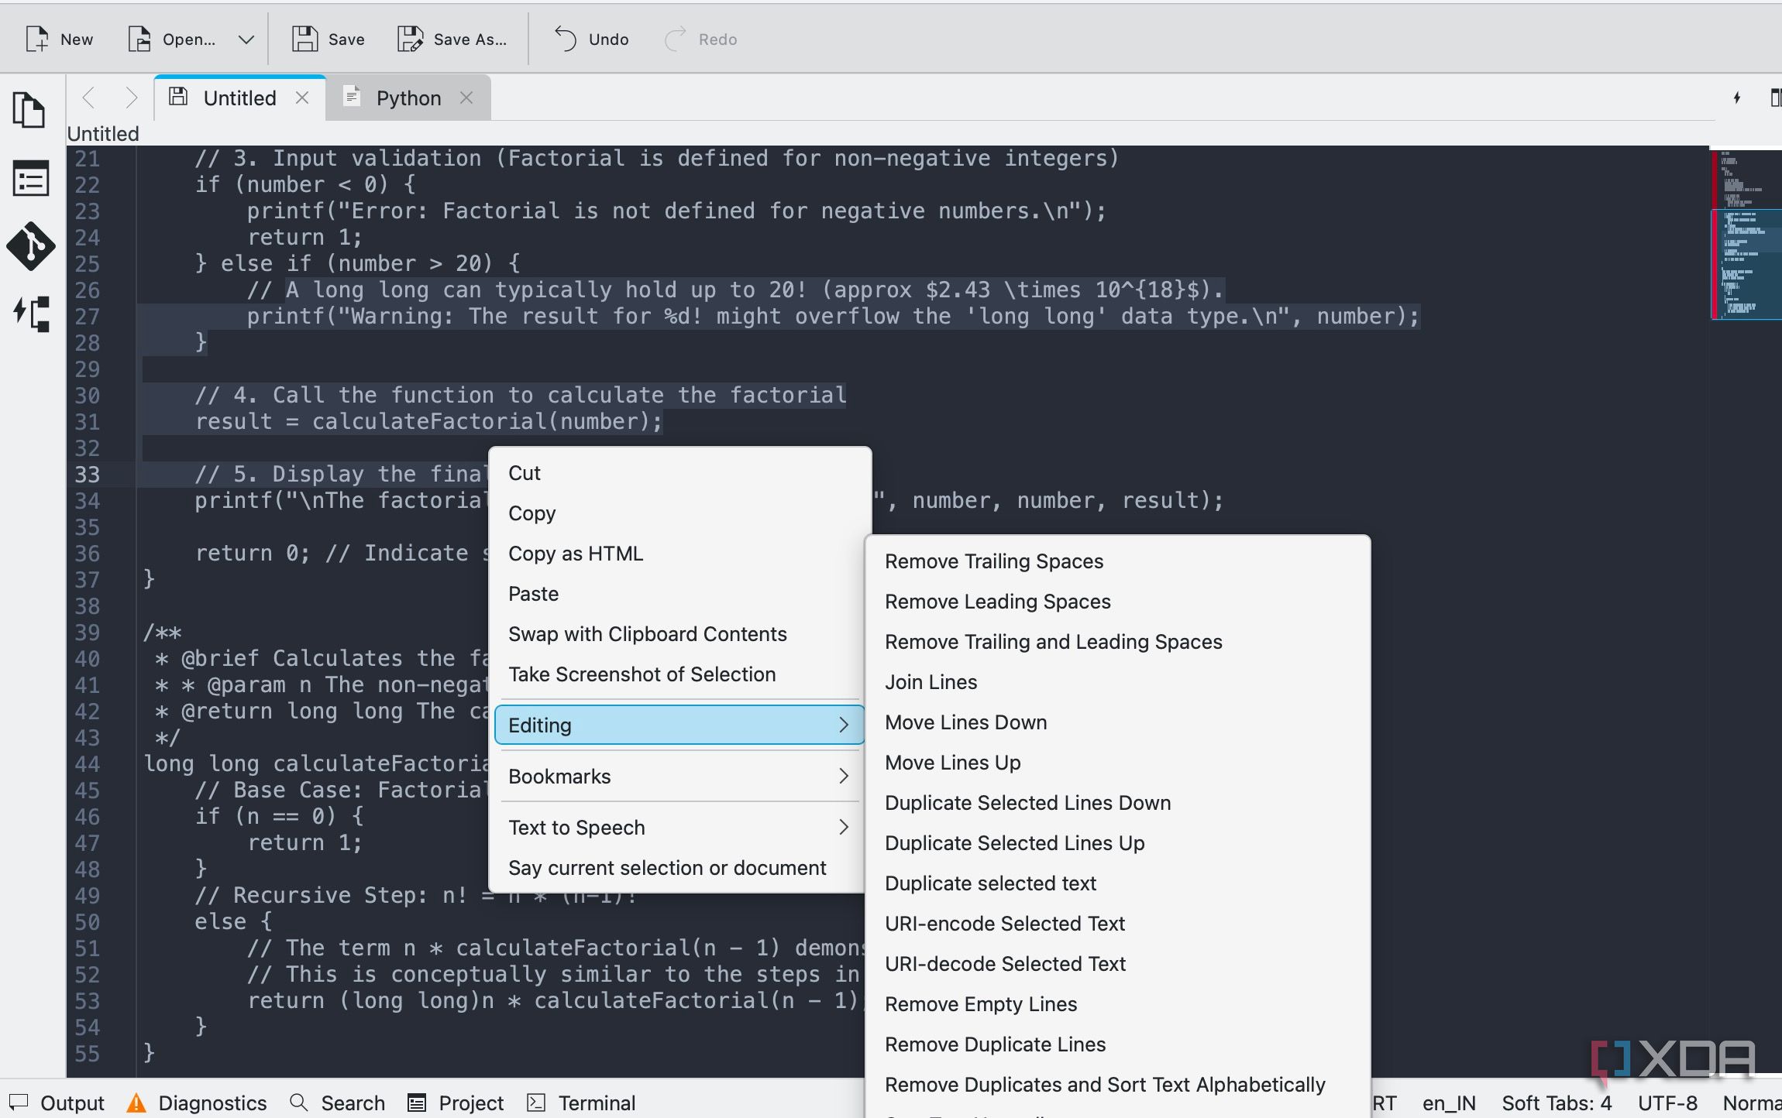Click Say current selection or document
This screenshot has width=1782, height=1118.
tap(679, 868)
